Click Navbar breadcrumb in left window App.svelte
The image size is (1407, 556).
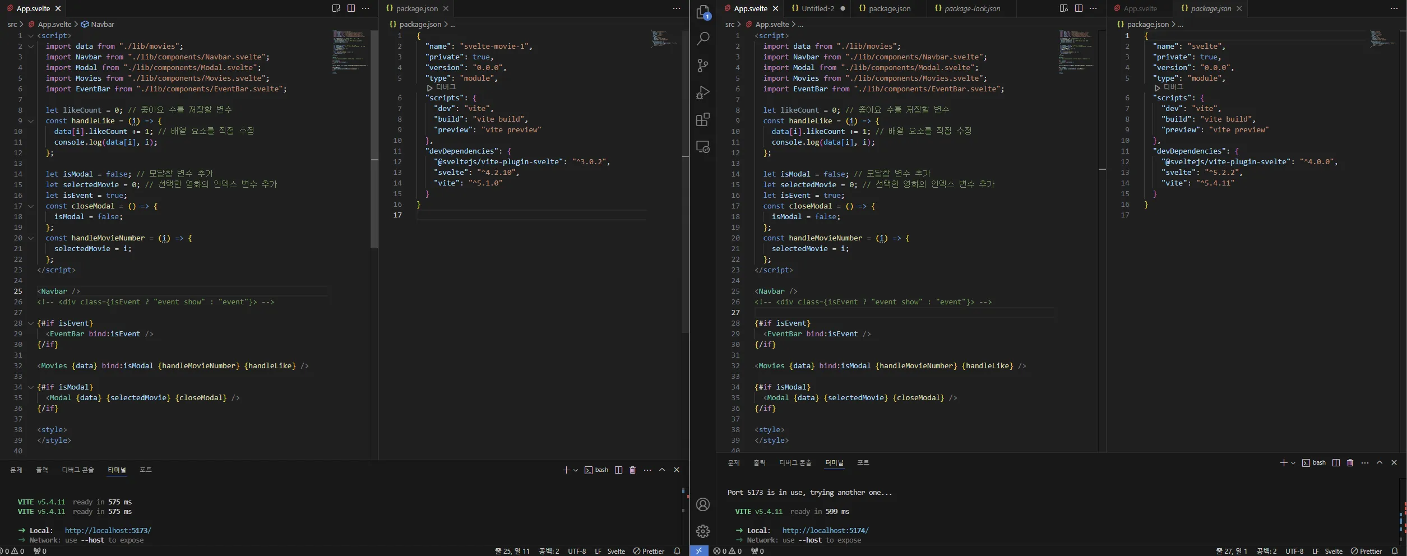pos(98,24)
